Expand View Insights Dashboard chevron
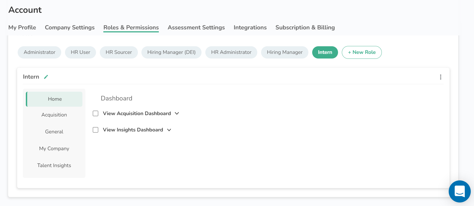Image resolution: width=474 pixels, height=206 pixels. point(169,130)
